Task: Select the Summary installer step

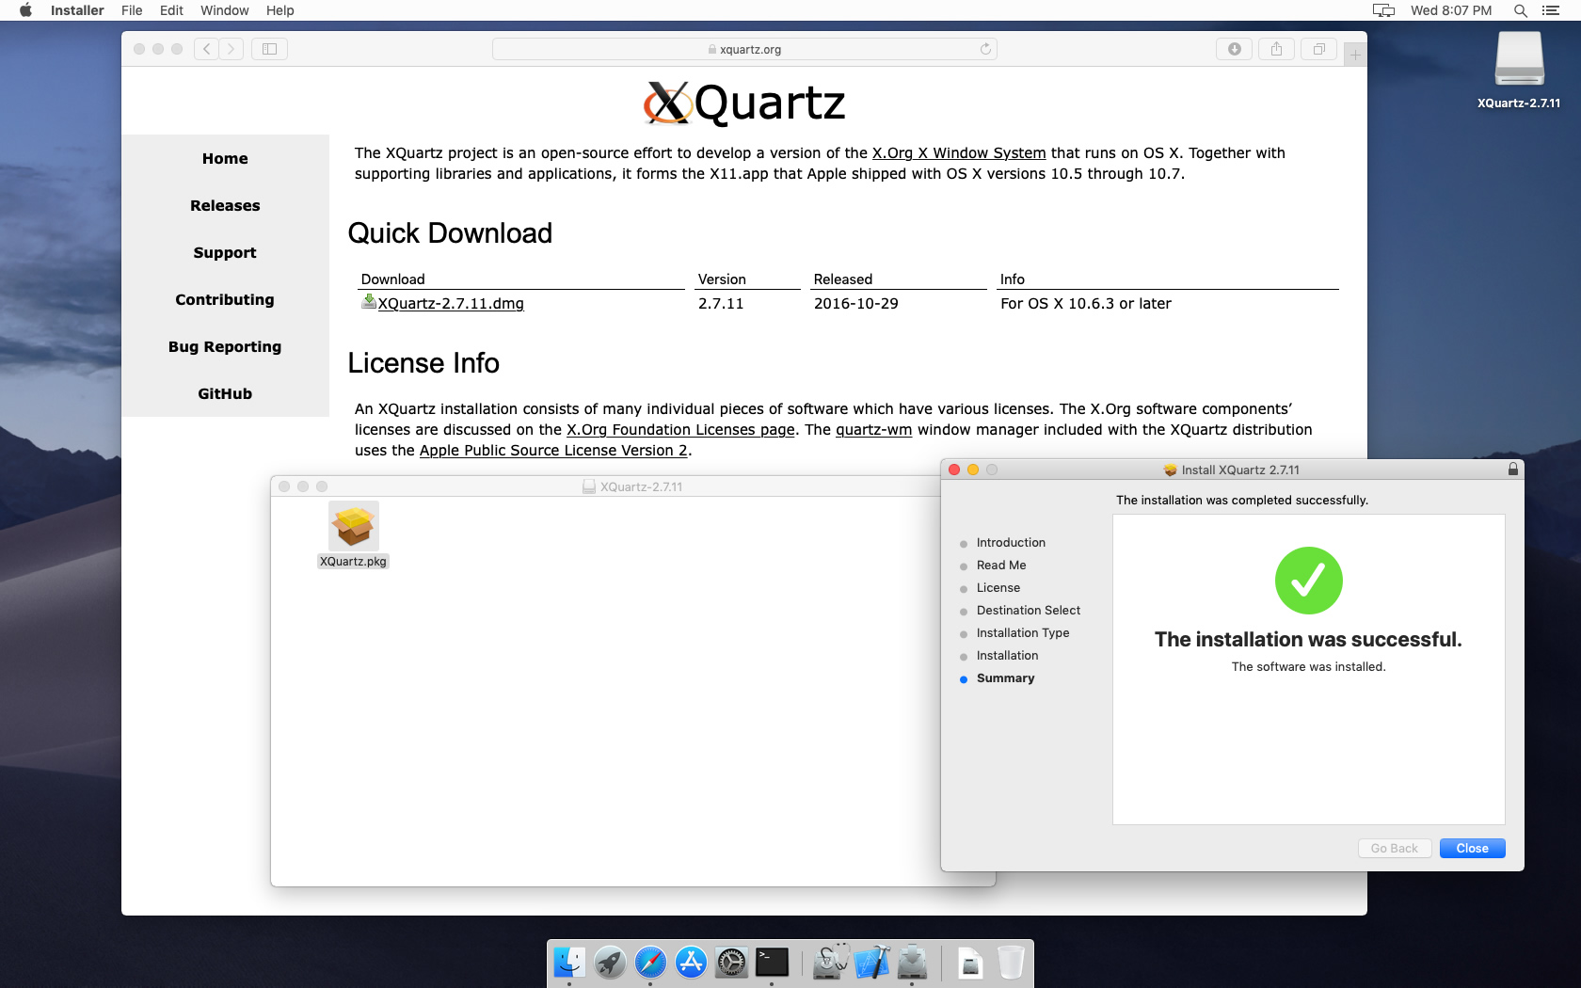Action: [x=1005, y=678]
